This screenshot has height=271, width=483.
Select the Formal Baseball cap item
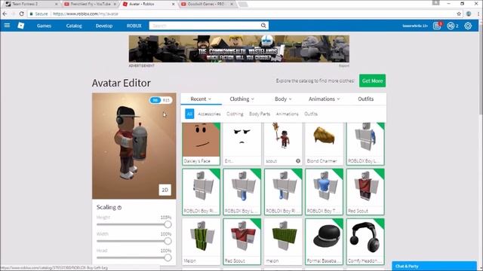[324, 242]
